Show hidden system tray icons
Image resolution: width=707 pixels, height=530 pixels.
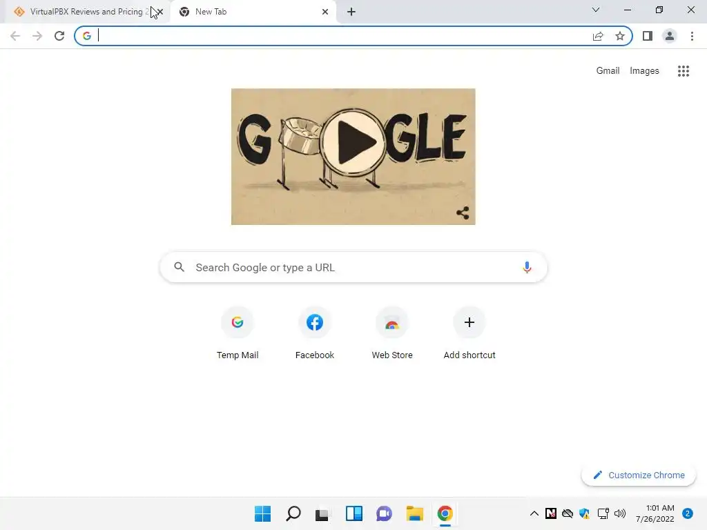click(534, 513)
